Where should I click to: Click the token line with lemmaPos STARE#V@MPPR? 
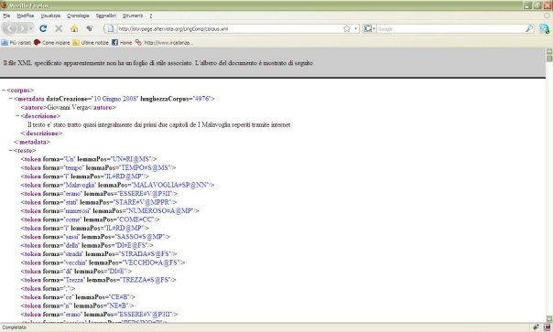[99, 202]
